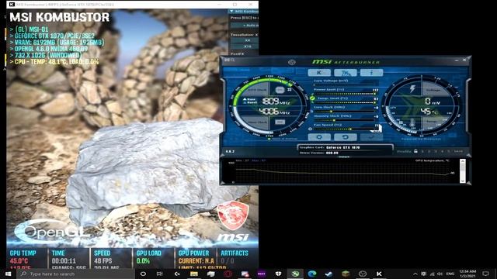497x279 pixels.
Task: Open the curve editor icon beside Core Clock
Action: pyautogui.click(x=311, y=111)
